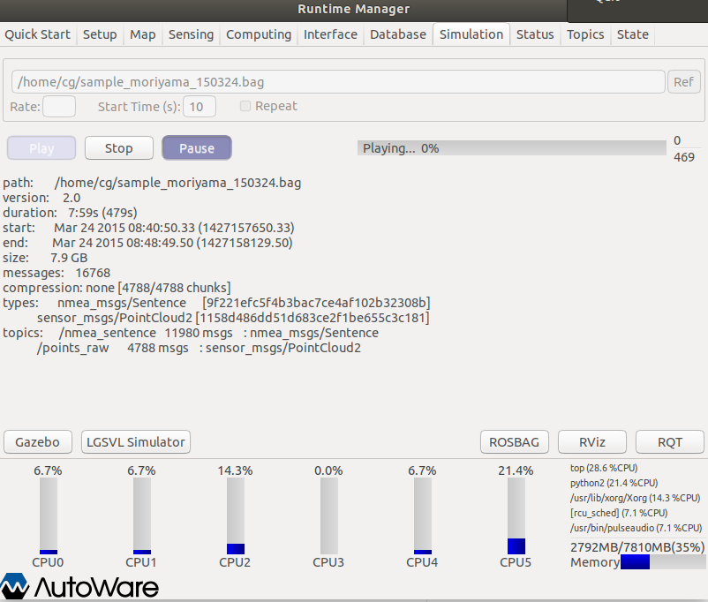This screenshot has width=708, height=602.
Task: Click the 'version: 2.0' line
Action: 41,198
